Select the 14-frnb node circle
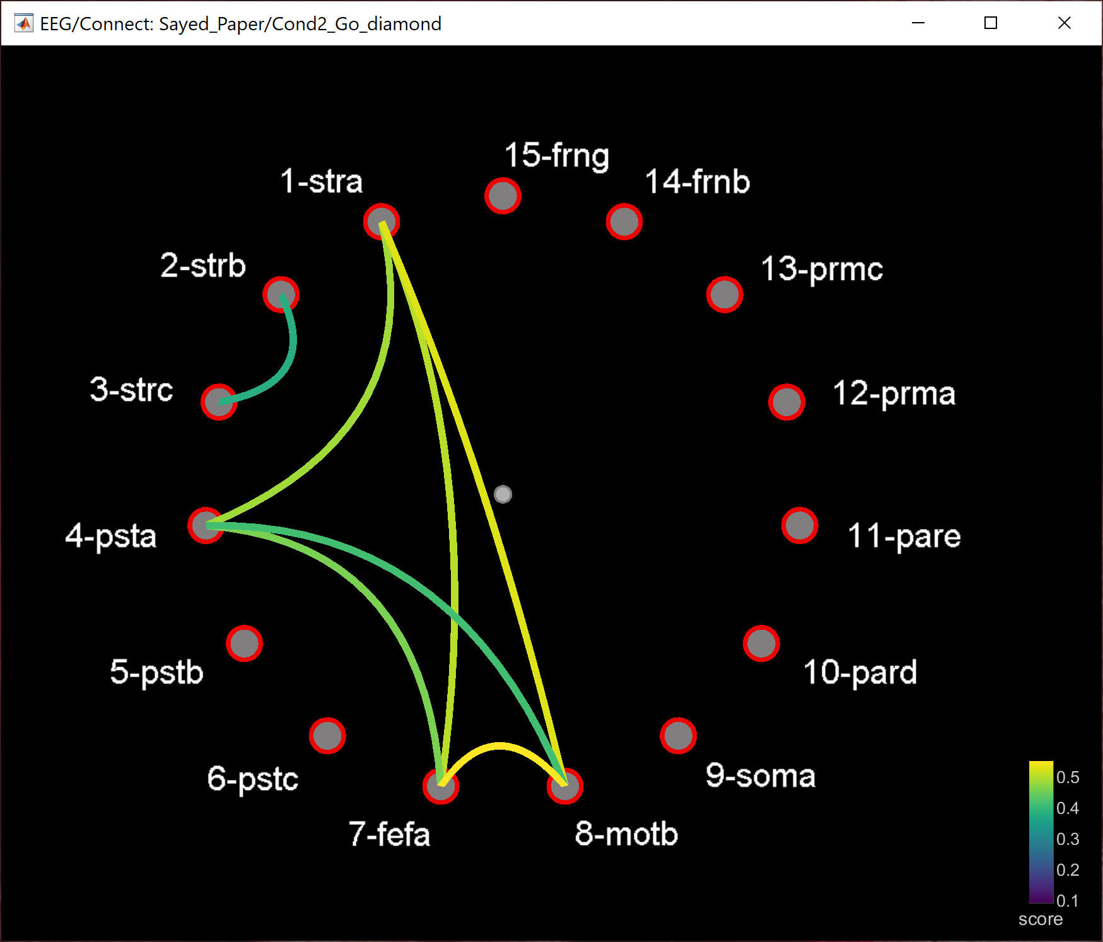Screen dimensions: 1103x942 (624, 222)
